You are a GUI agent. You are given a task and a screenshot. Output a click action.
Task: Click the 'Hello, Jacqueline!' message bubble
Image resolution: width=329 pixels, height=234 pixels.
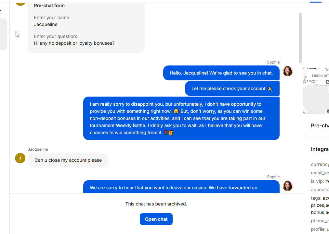click(x=221, y=73)
